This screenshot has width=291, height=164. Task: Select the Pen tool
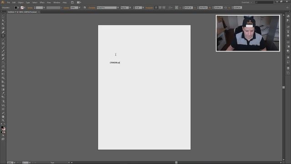coord(3,32)
